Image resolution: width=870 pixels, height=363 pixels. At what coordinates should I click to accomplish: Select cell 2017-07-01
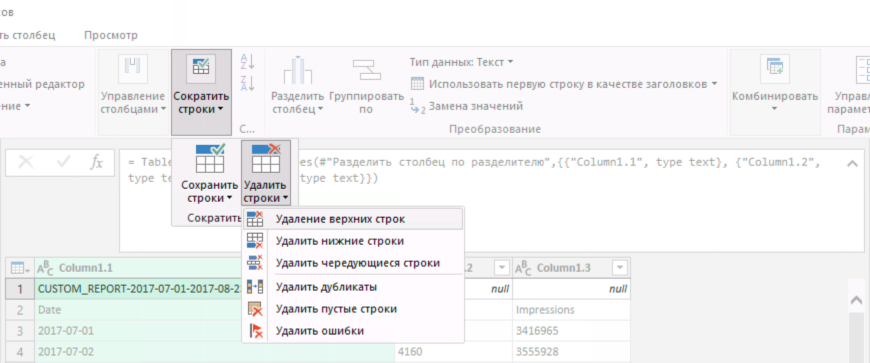[x=139, y=331]
